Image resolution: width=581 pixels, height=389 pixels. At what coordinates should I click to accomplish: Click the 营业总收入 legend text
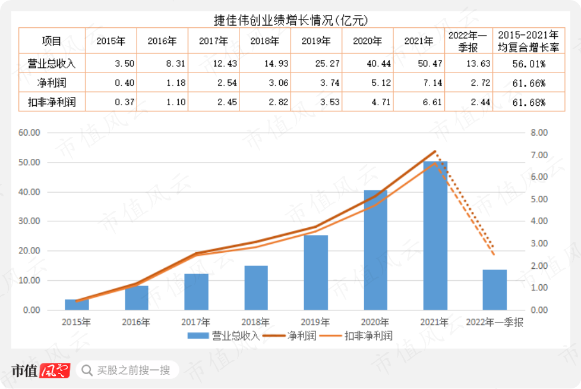(236, 336)
